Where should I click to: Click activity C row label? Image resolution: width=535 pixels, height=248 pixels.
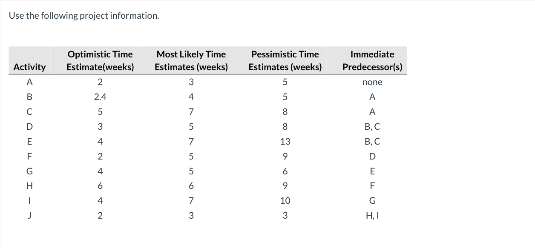click(29, 112)
